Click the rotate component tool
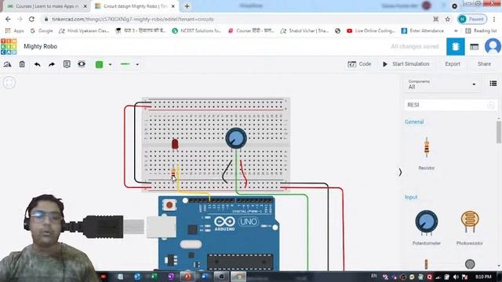The width and height of the screenshot is (502, 282). tap(7, 64)
